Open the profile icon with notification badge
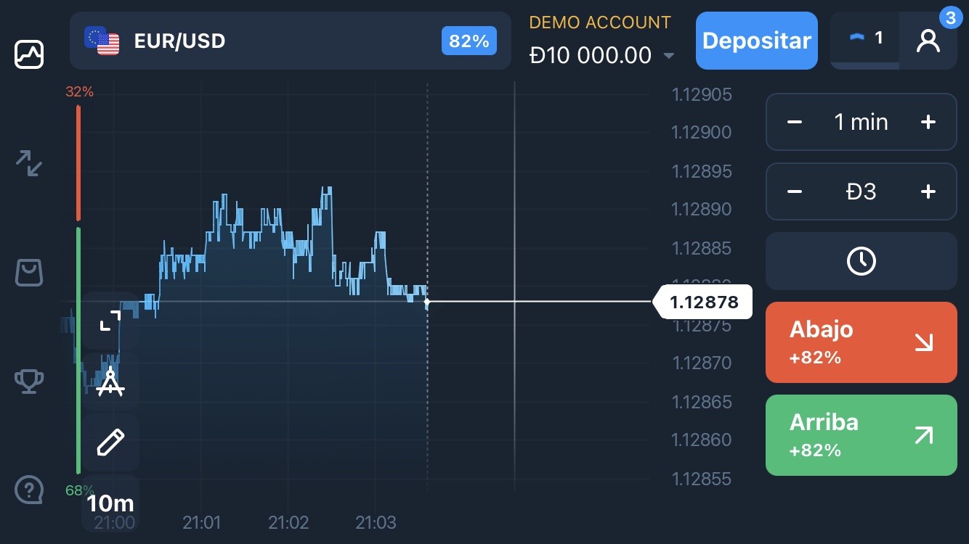Screen dimensions: 969x544 [928, 41]
